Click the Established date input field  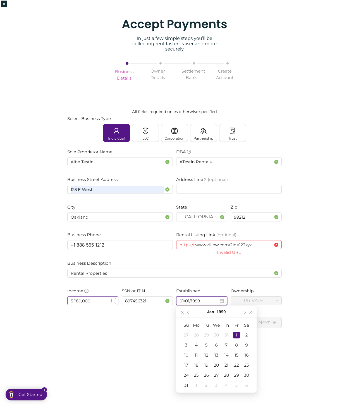point(202,301)
